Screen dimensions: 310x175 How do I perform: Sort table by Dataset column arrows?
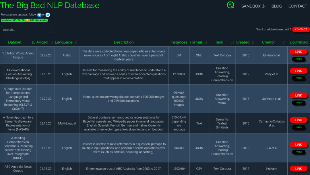tap(33, 42)
